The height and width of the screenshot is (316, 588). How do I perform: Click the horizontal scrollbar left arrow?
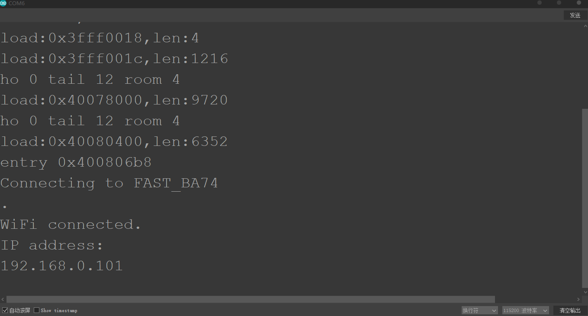click(3, 299)
